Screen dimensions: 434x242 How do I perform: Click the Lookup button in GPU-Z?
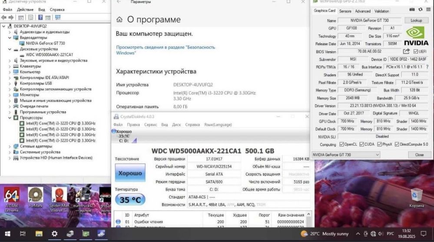pyautogui.click(x=416, y=20)
